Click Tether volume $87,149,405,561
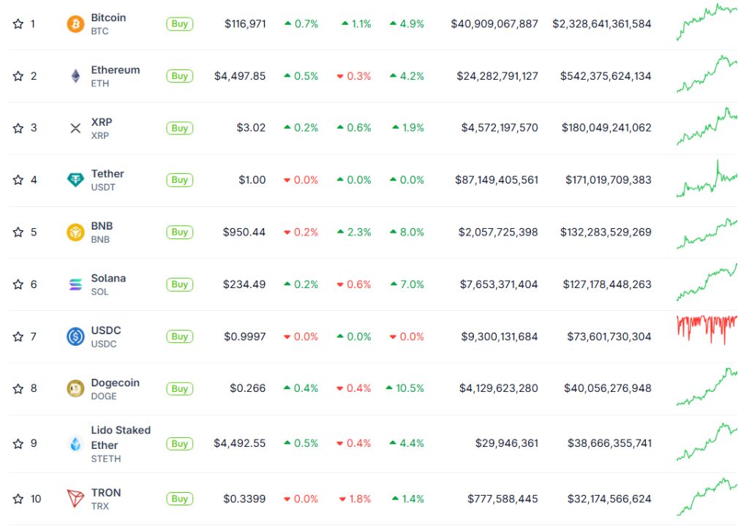The width and height of the screenshot is (749, 528). click(x=497, y=180)
